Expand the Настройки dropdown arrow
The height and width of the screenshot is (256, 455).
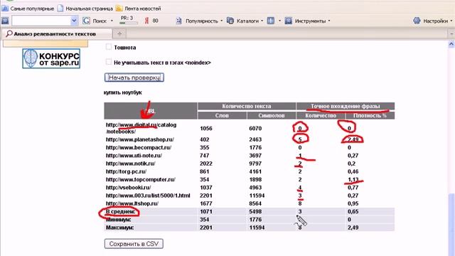(451, 21)
